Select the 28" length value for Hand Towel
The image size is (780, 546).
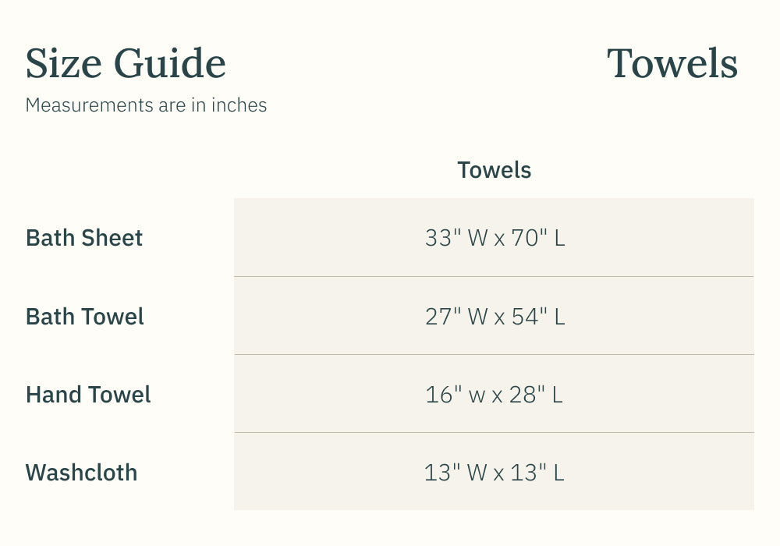coord(528,395)
